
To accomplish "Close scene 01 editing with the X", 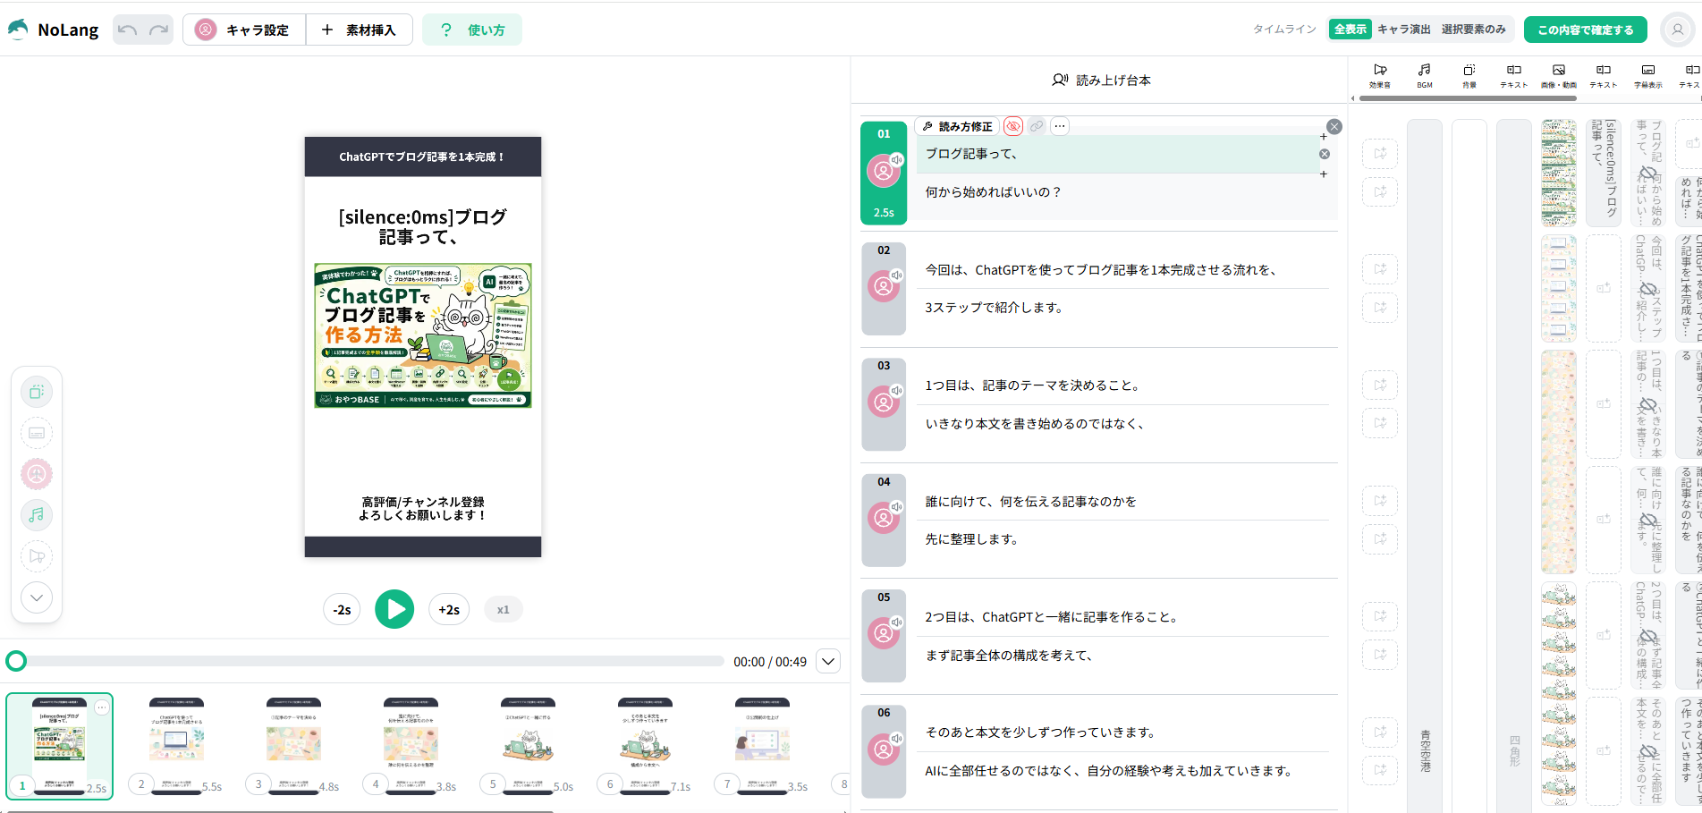I will point(1334,127).
